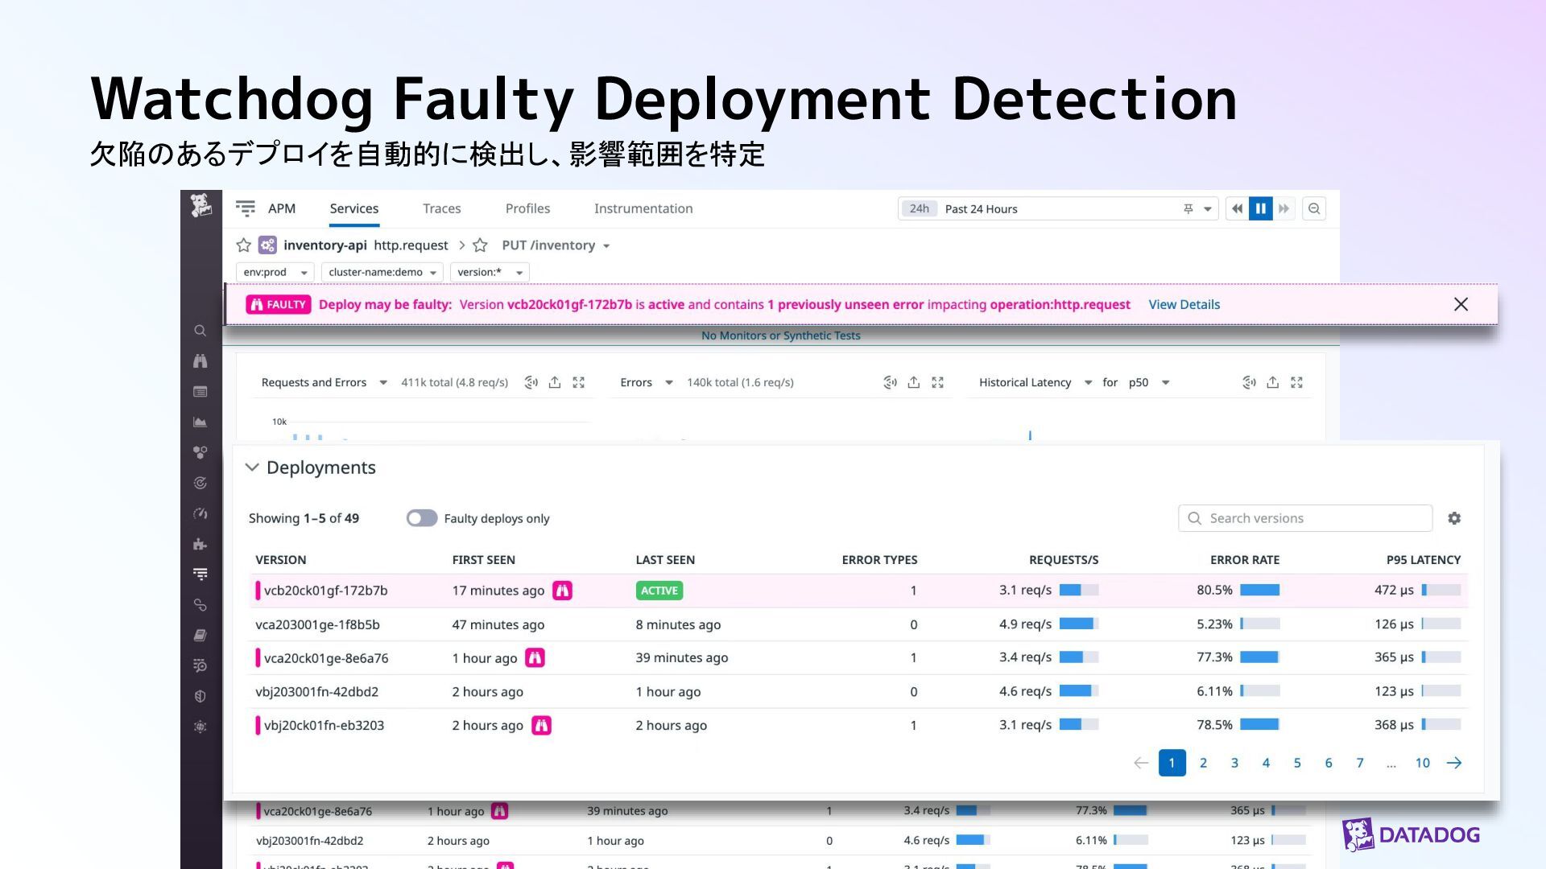Star the inventory-api service

tap(243, 245)
